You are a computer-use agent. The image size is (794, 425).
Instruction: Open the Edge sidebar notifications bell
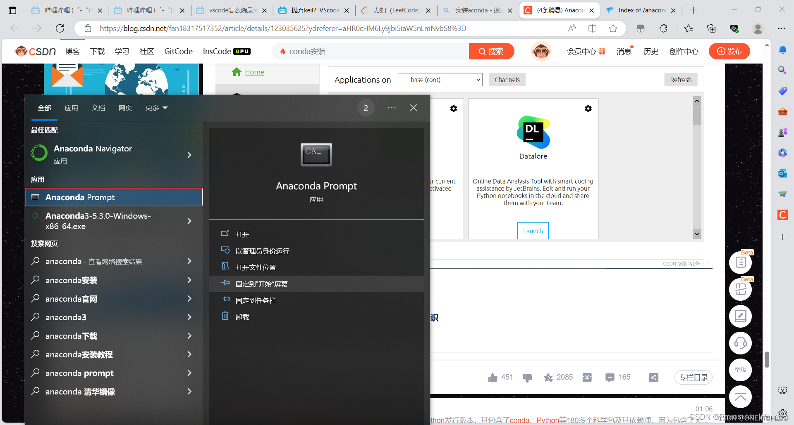pos(782,50)
